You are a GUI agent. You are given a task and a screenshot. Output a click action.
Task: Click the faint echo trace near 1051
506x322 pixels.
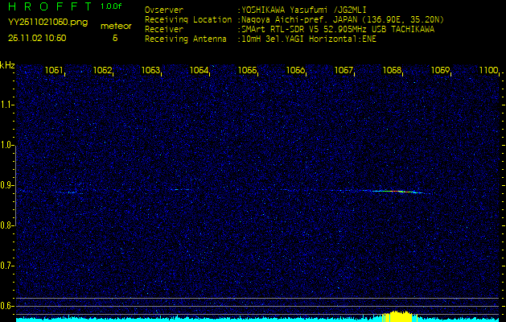[x=68, y=192]
